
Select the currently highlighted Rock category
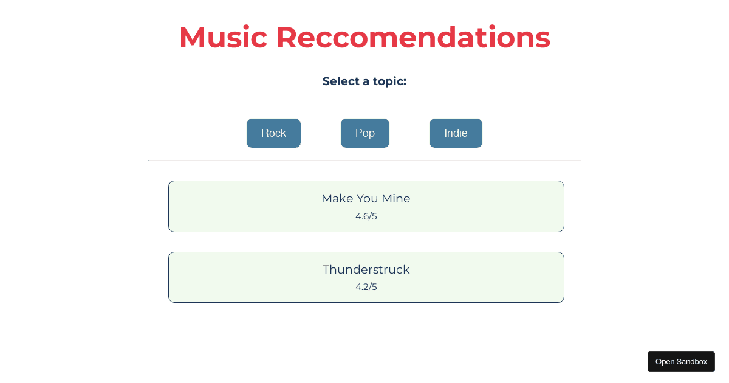[x=273, y=133]
